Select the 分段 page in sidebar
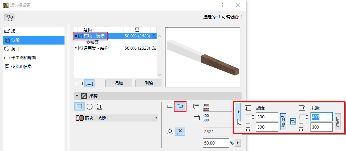346x151 pixels. pos(34,40)
